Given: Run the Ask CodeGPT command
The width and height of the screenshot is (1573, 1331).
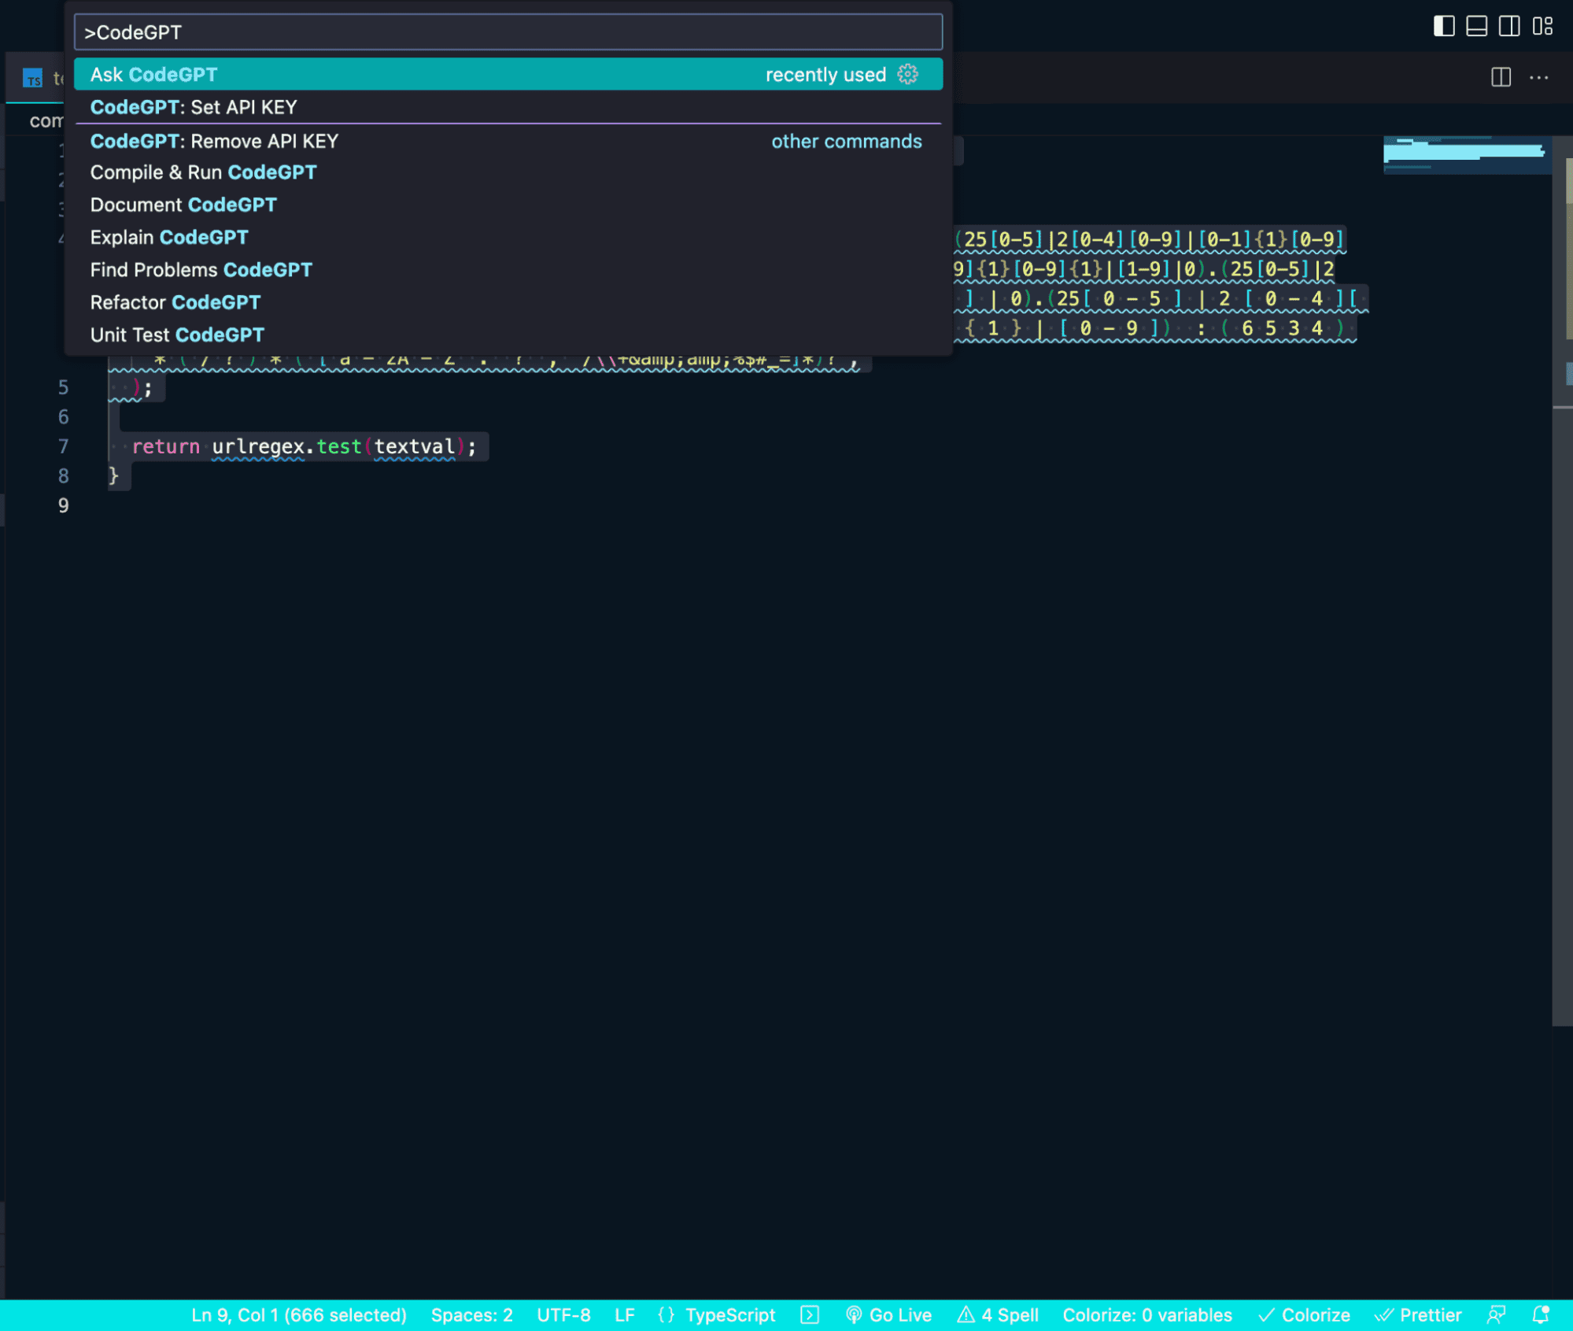Looking at the screenshot, I should coord(508,75).
